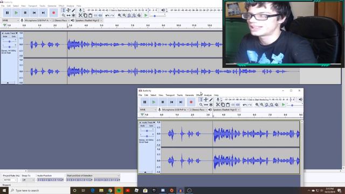Click Play in the front Audacity window

tap(154, 102)
